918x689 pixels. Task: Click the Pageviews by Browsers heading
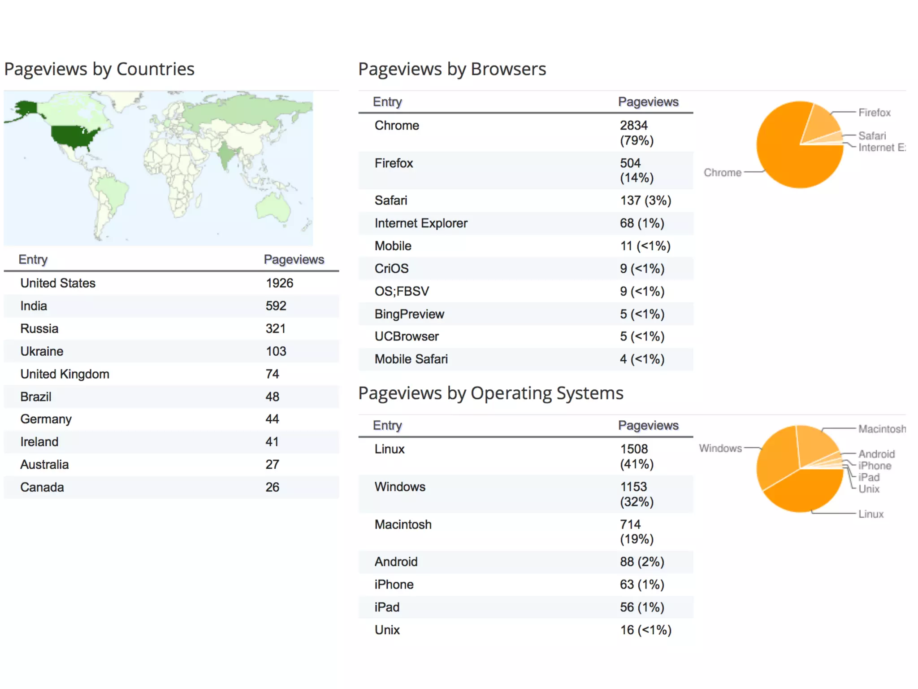(452, 69)
